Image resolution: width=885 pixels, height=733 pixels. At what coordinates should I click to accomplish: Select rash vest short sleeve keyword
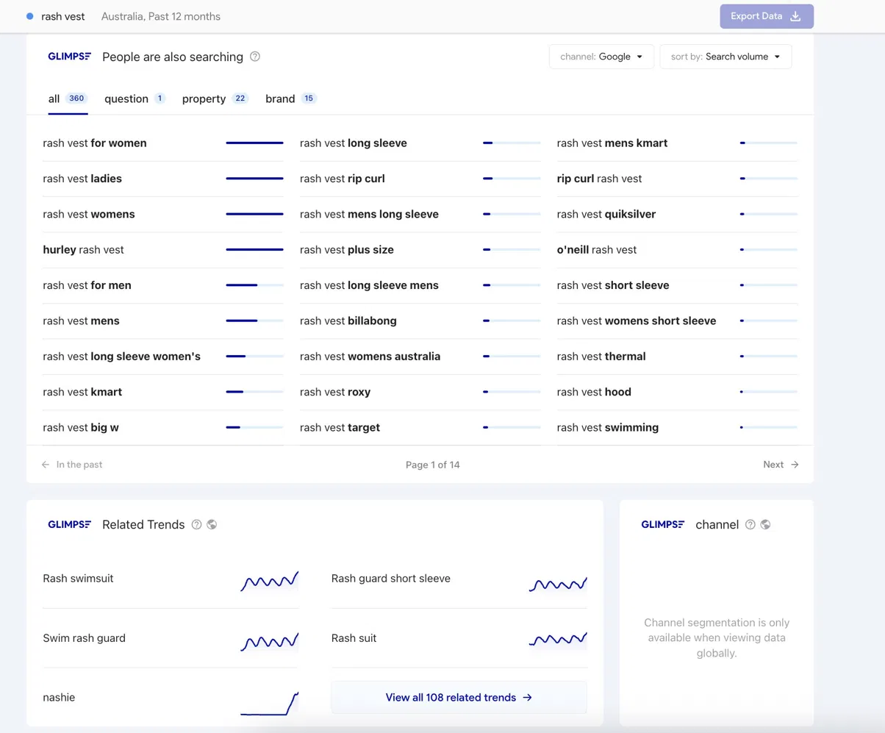click(x=613, y=285)
